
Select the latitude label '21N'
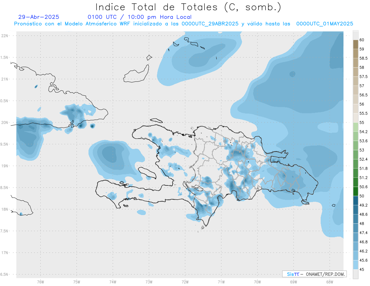(5, 79)
